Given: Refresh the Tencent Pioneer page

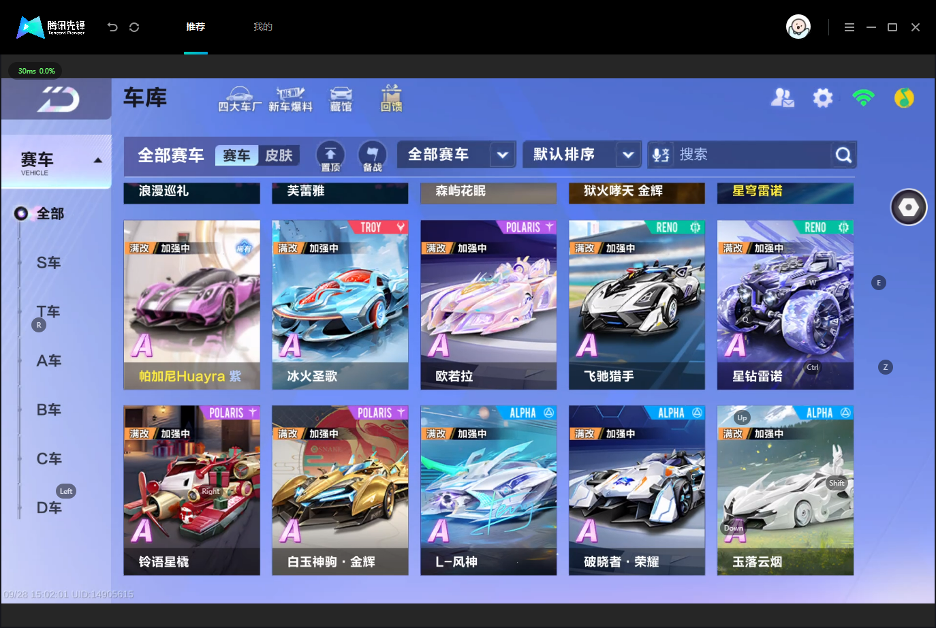Looking at the screenshot, I should tap(134, 27).
